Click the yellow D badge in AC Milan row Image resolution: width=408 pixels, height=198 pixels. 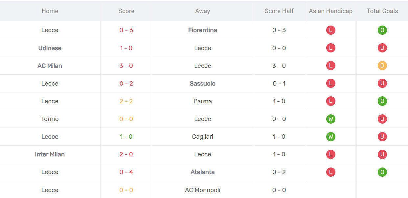pyautogui.click(x=382, y=66)
